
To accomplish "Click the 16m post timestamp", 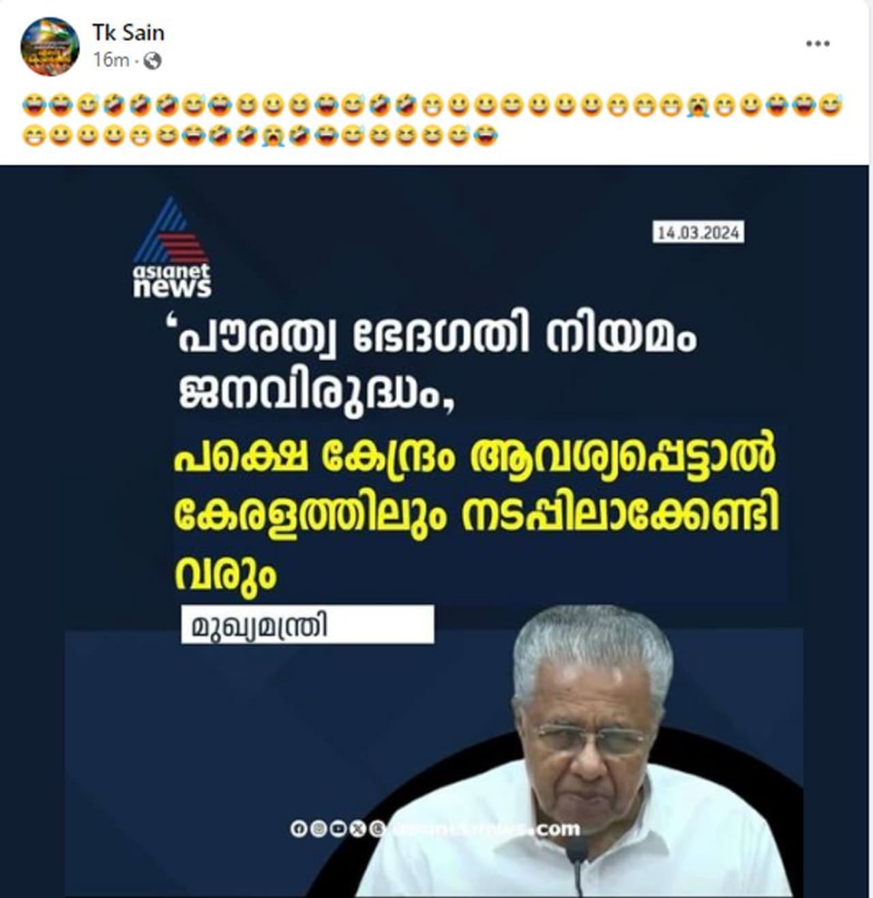I will pos(110,61).
